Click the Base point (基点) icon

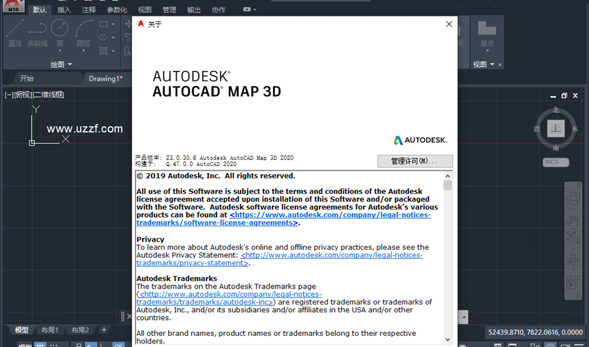(487, 34)
